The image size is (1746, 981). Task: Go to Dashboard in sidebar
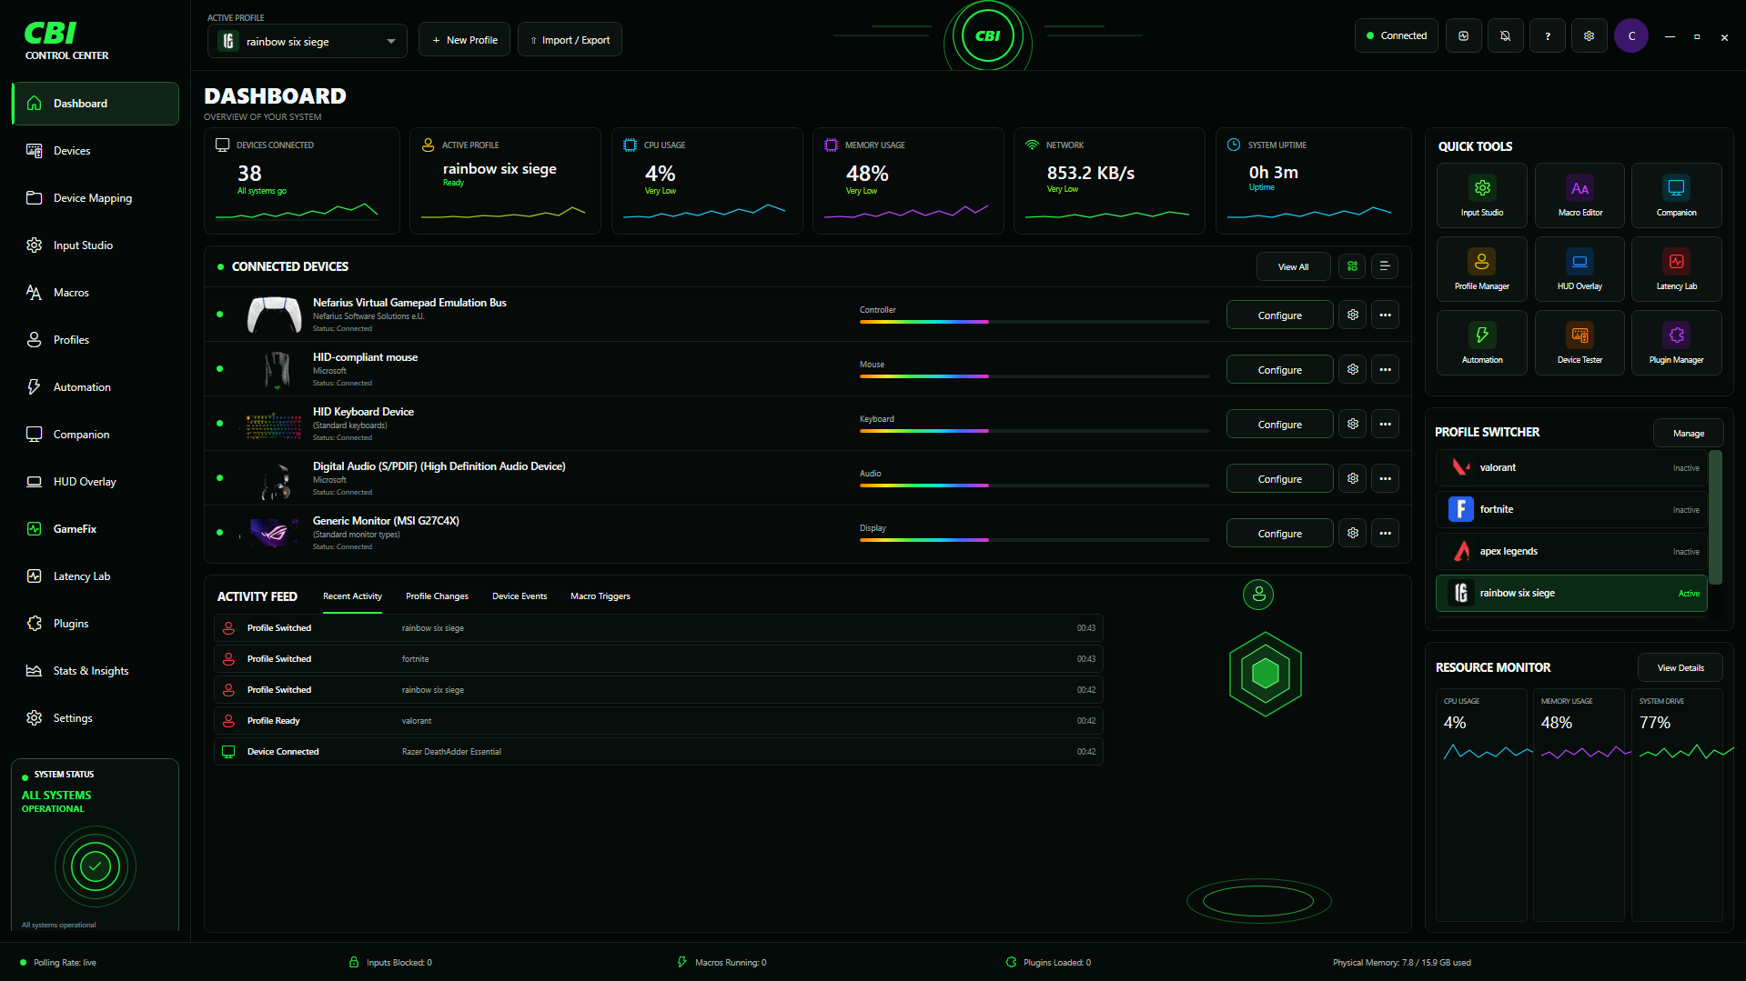pos(96,104)
